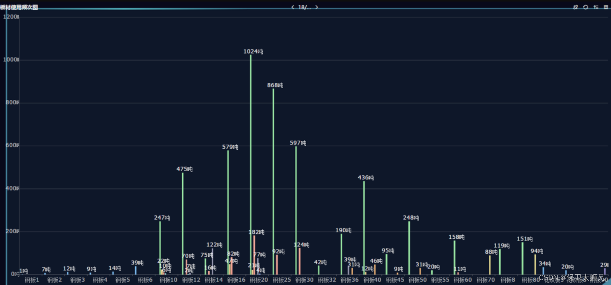
Task: Click the 18/... page indicator
Action: [305, 7]
